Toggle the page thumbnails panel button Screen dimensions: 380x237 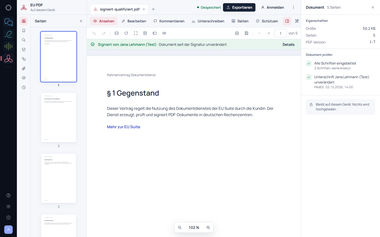coord(24,21)
